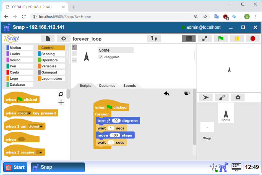Stop all scripts with red button
The width and height of the screenshot is (262, 175).
pos(253,39)
